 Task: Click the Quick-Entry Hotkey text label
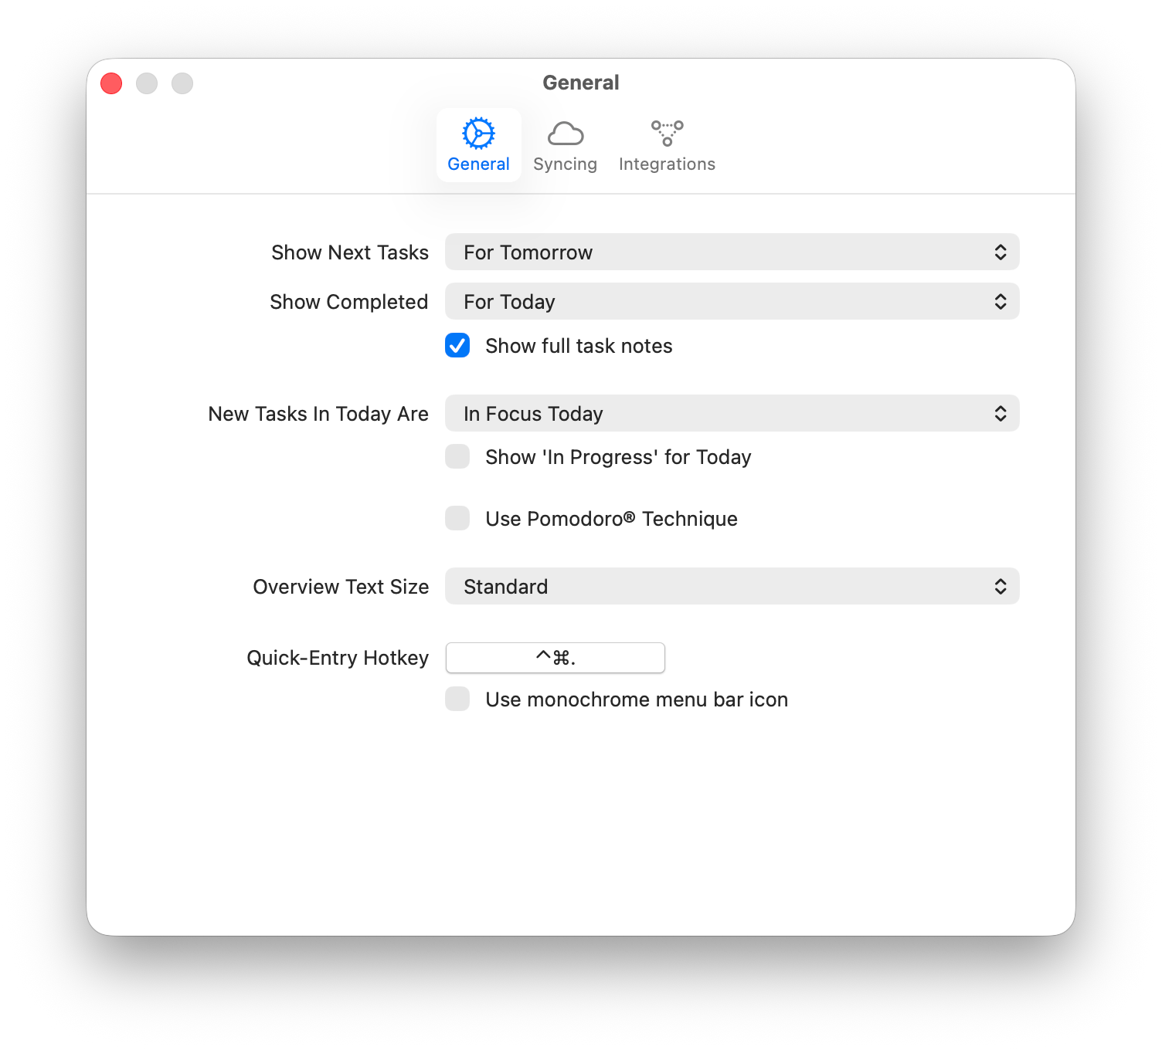coord(337,658)
